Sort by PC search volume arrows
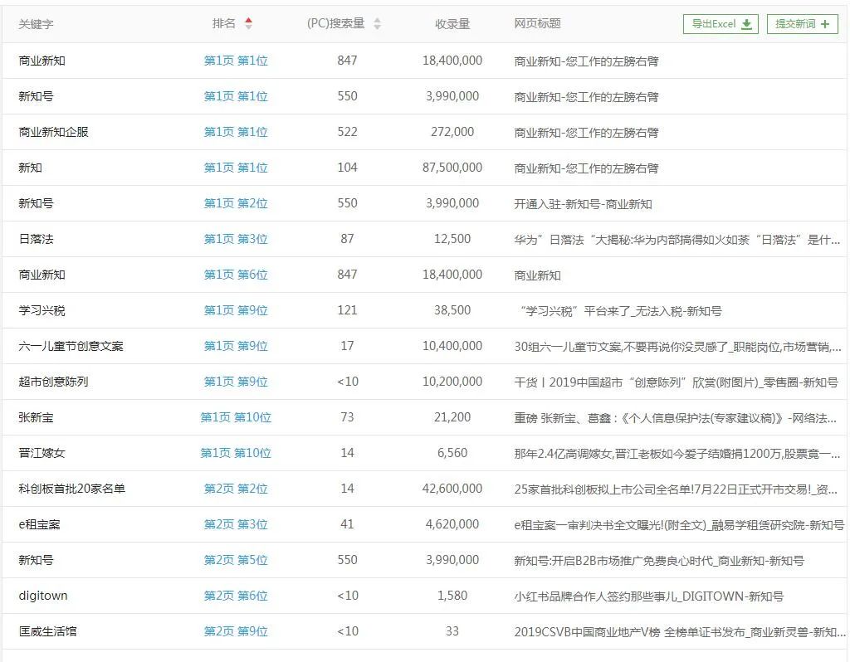 tap(378, 23)
